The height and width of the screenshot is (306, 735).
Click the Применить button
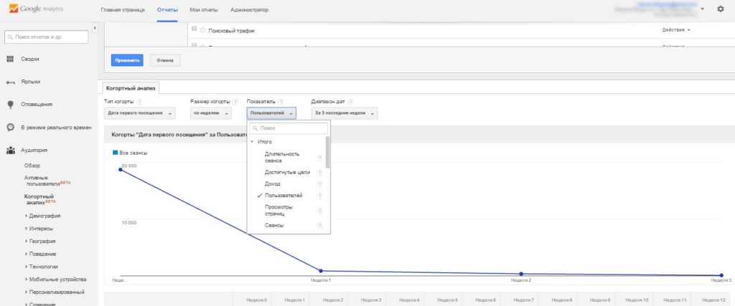[x=127, y=60]
